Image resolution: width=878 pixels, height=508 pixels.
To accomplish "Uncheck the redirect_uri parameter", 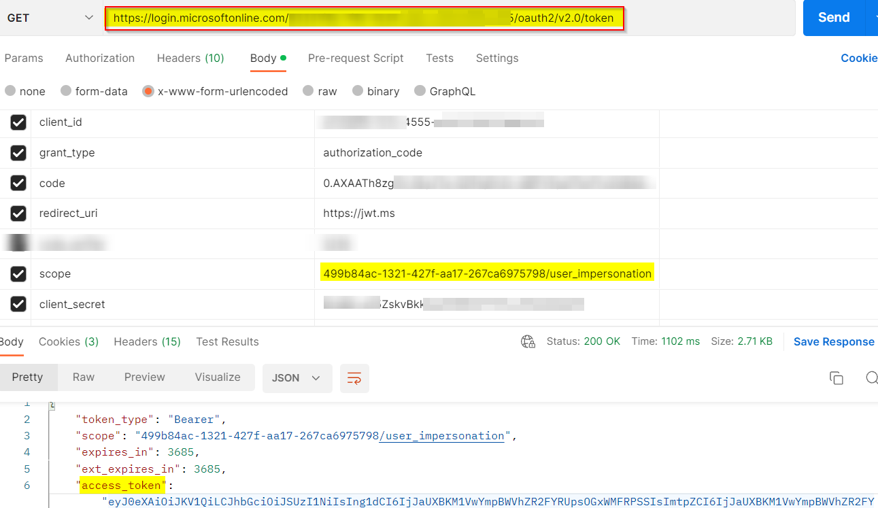I will (x=18, y=214).
